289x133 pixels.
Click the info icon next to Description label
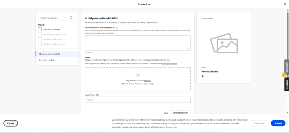click(x=117, y=28)
